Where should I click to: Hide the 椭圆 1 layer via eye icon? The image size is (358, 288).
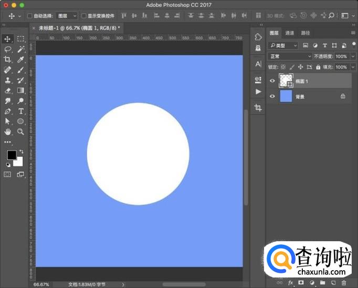point(272,81)
